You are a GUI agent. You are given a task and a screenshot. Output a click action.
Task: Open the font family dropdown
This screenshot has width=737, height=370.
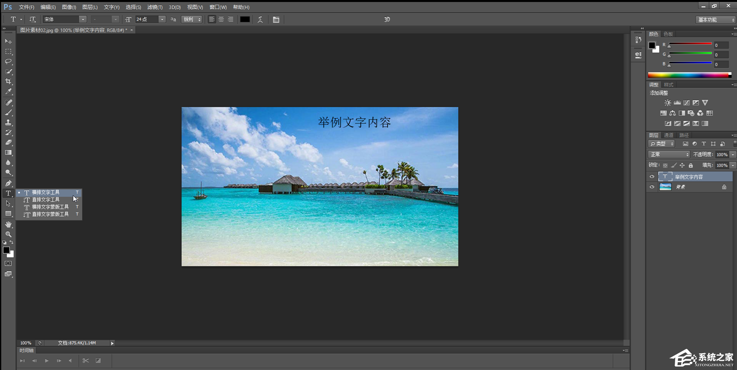pos(83,20)
